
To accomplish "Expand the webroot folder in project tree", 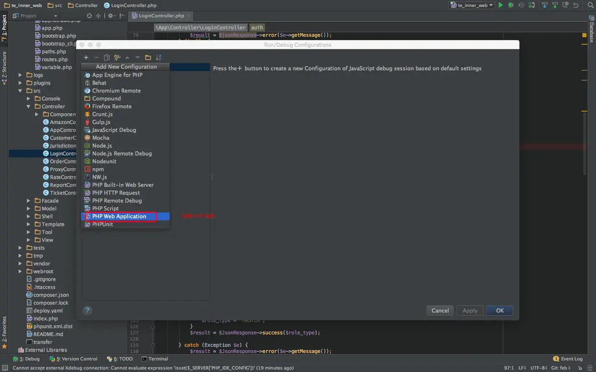I will click(20, 271).
